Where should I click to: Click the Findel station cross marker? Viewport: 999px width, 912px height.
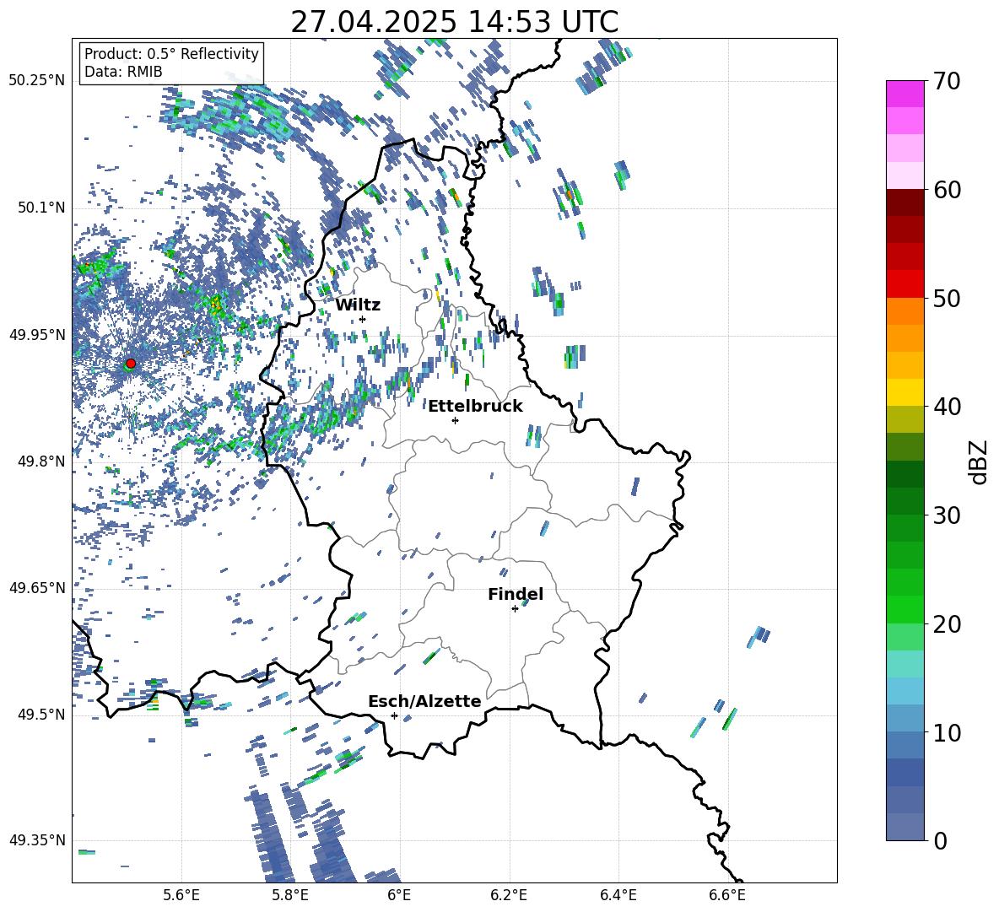click(515, 609)
